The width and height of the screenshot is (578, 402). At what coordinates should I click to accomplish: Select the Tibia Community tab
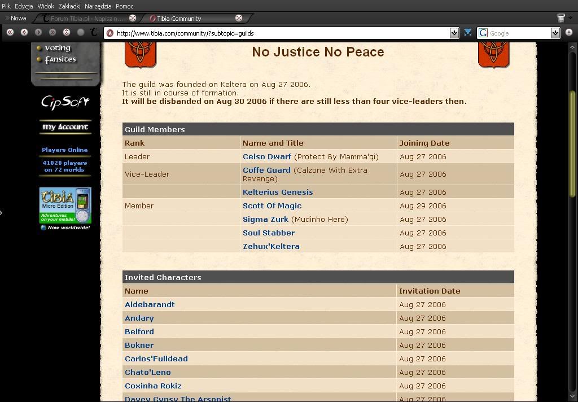coord(195,19)
